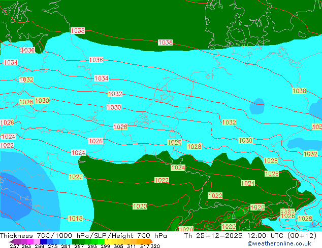Click the chart title 'Thickness 700/1000 hPa/SLP/Height 700 hPa'

pos(83,236)
